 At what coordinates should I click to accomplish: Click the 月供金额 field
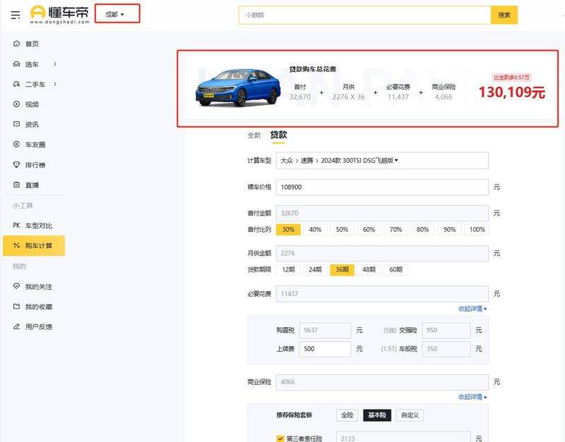(382, 254)
